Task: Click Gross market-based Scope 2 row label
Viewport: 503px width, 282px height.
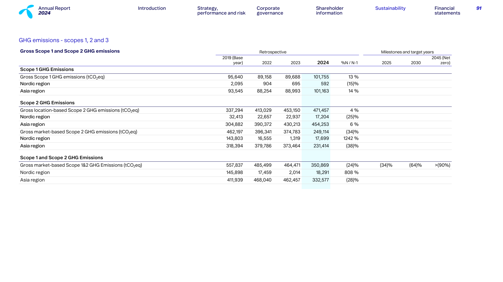Action: 79,132
